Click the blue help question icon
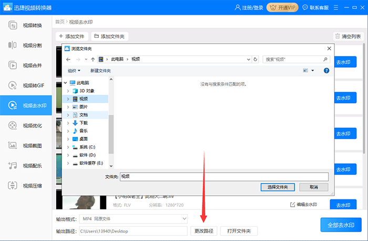This screenshot has height=241, width=368. (x=326, y=71)
